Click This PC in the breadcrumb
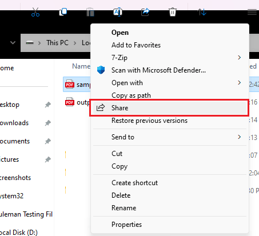The image size is (259, 236). click(57, 43)
